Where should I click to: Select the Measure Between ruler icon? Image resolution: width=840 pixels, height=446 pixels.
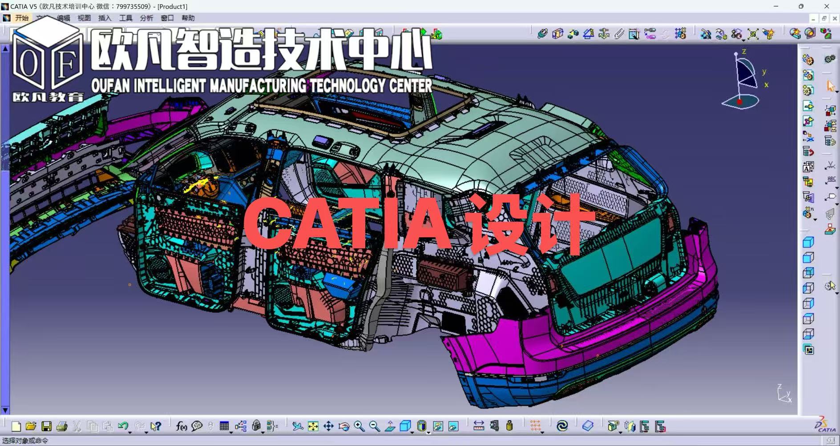(x=479, y=426)
